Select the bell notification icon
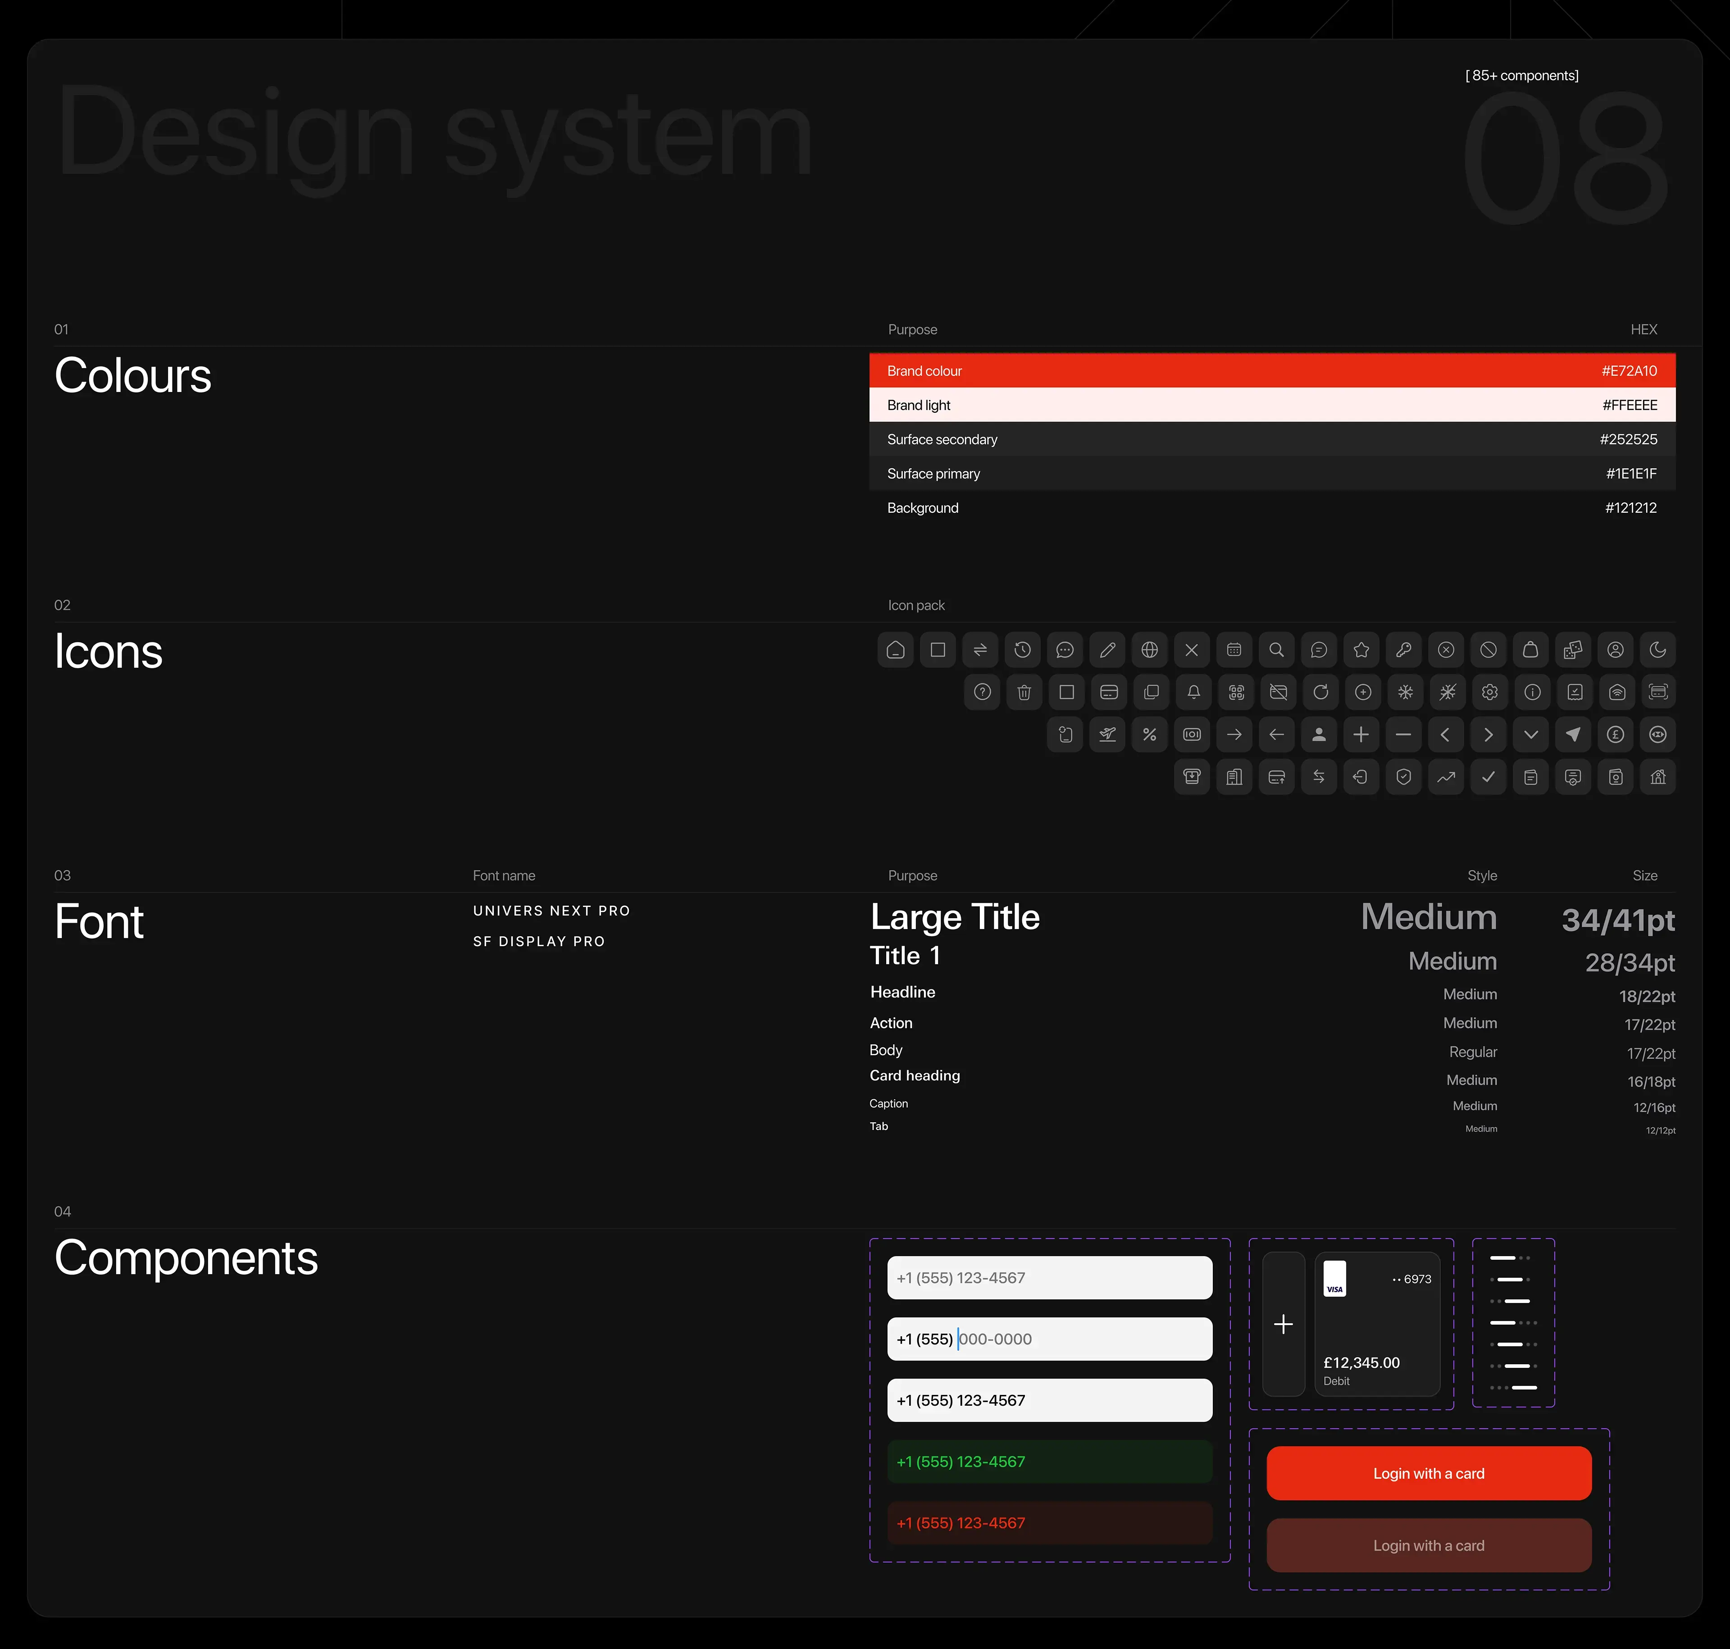The width and height of the screenshot is (1730, 1649). point(1193,692)
